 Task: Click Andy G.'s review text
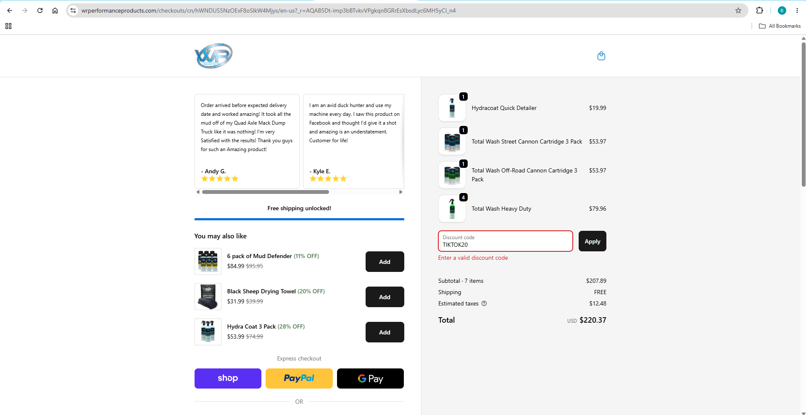(247, 127)
